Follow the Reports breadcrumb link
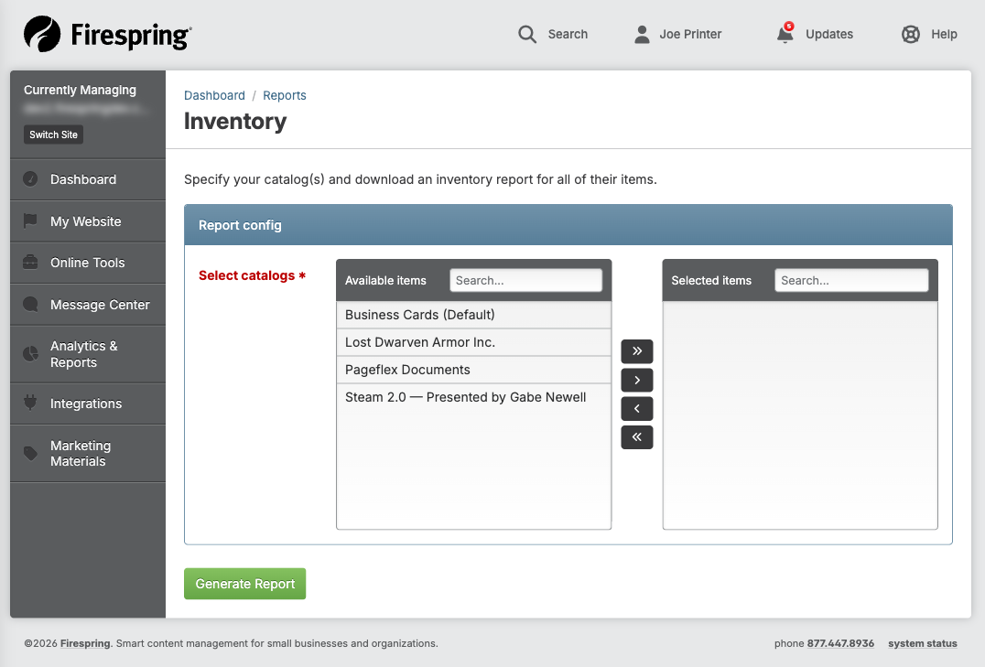The image size is (985, 667). 285,95
